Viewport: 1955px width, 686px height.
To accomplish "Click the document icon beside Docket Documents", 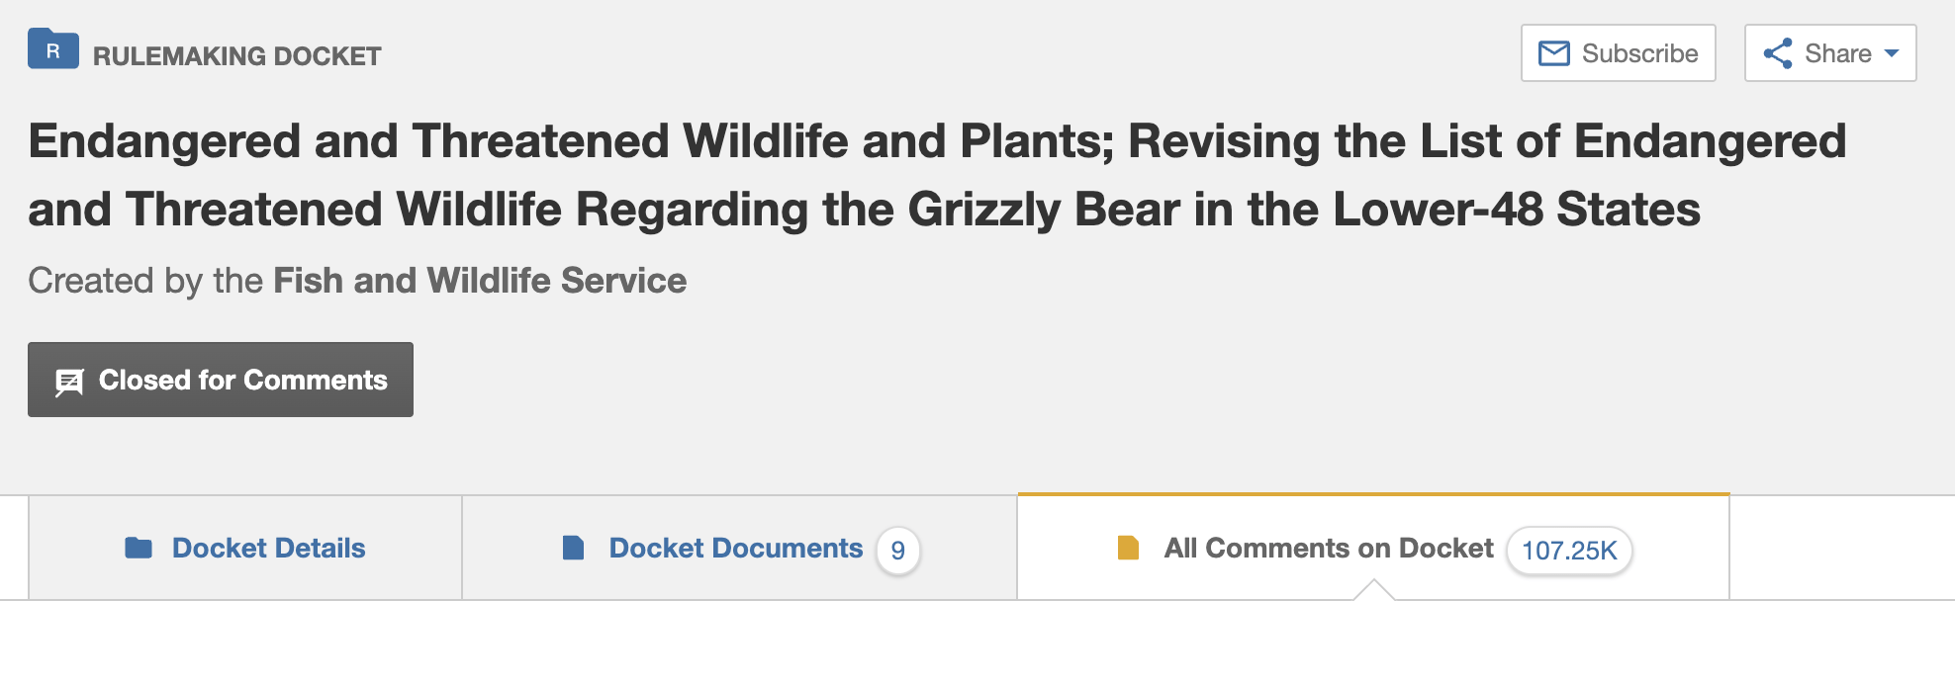I will (573, 548).
